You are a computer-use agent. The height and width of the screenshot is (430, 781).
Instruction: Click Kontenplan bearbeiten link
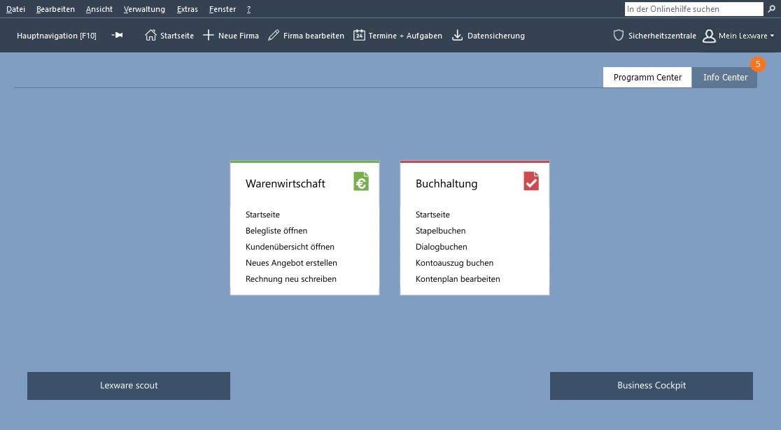[458, 279]
